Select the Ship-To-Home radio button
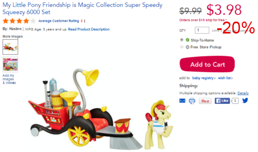258x152 pixels. pos(182,40)
